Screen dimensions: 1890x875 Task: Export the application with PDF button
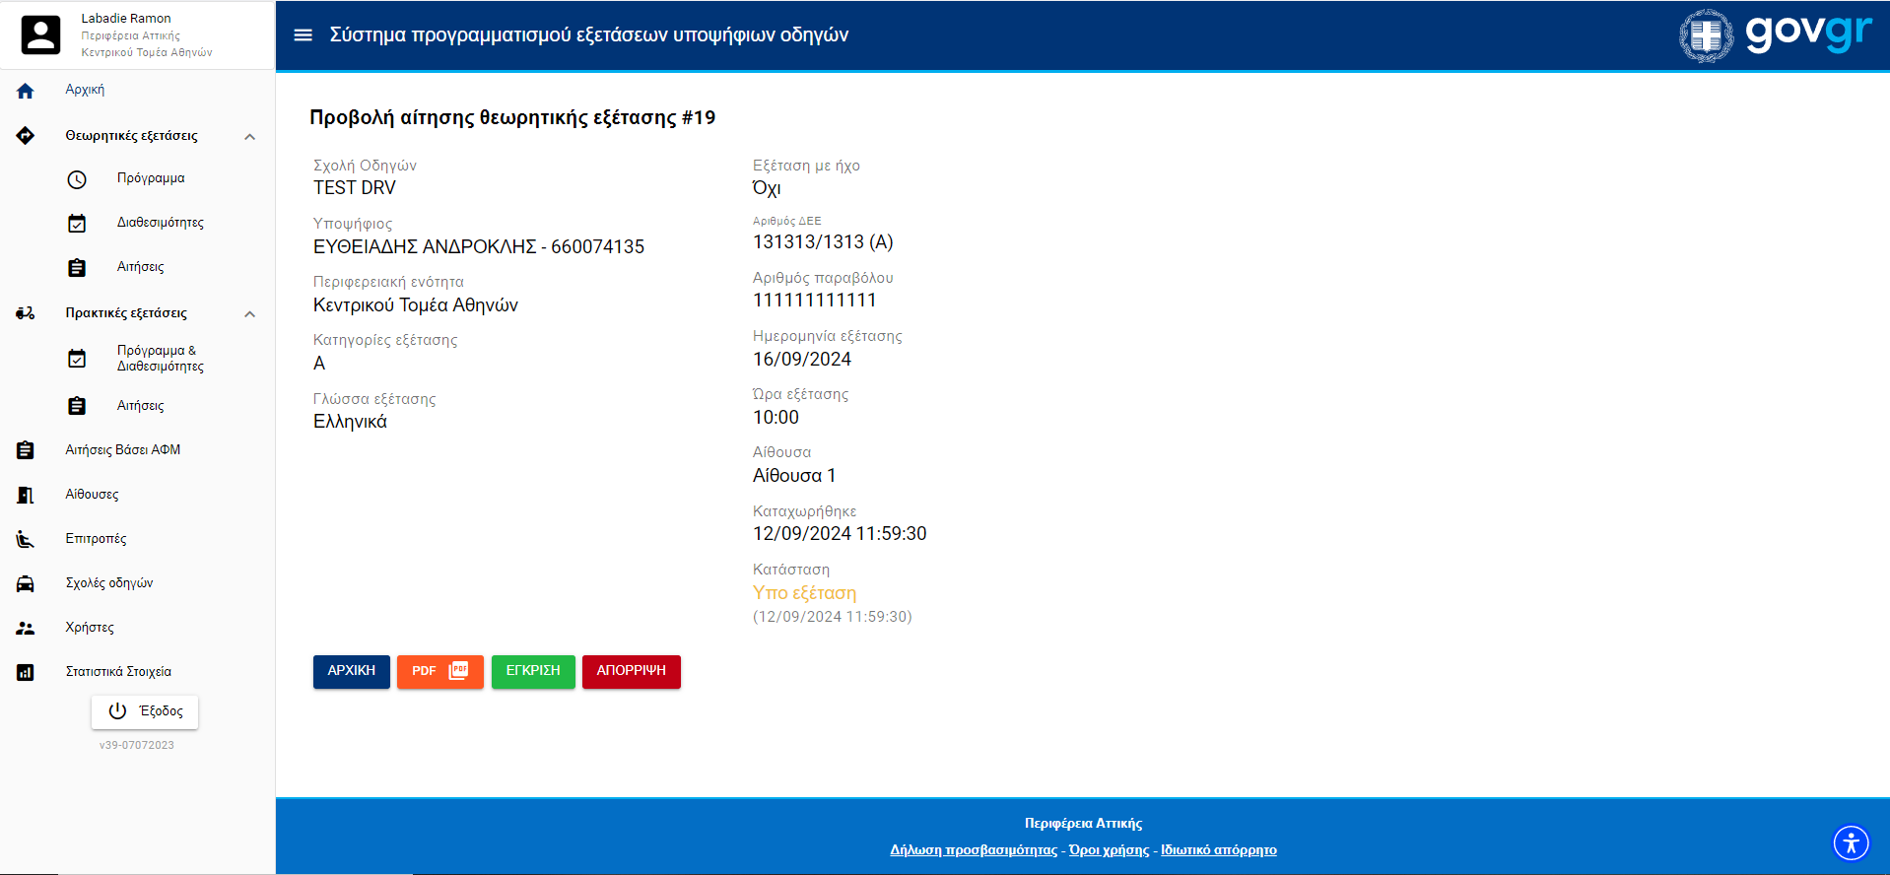439,671
